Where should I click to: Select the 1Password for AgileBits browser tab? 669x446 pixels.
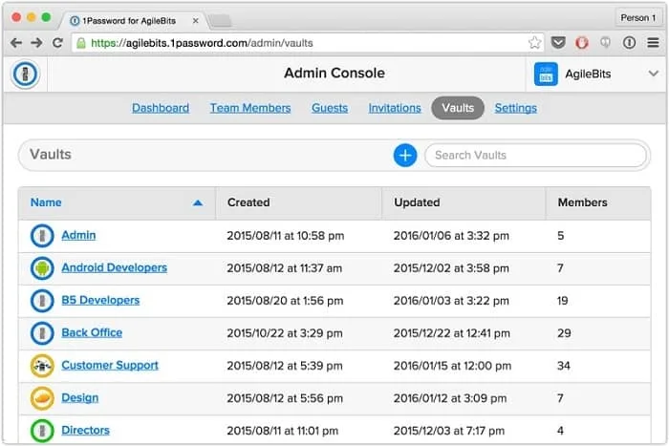(134, 20)
